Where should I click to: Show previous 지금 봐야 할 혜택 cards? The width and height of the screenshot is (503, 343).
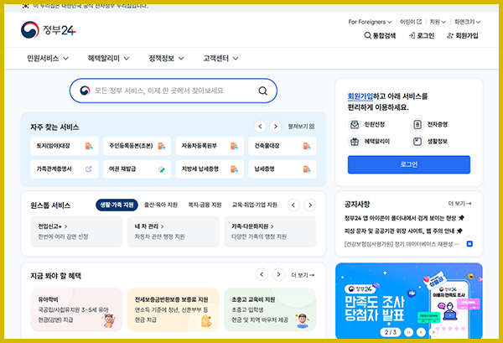(262, 275)
